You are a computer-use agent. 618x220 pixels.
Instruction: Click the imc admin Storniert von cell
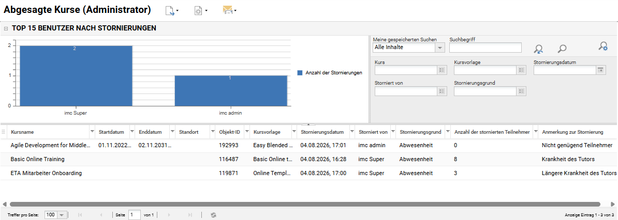point(372,145)
